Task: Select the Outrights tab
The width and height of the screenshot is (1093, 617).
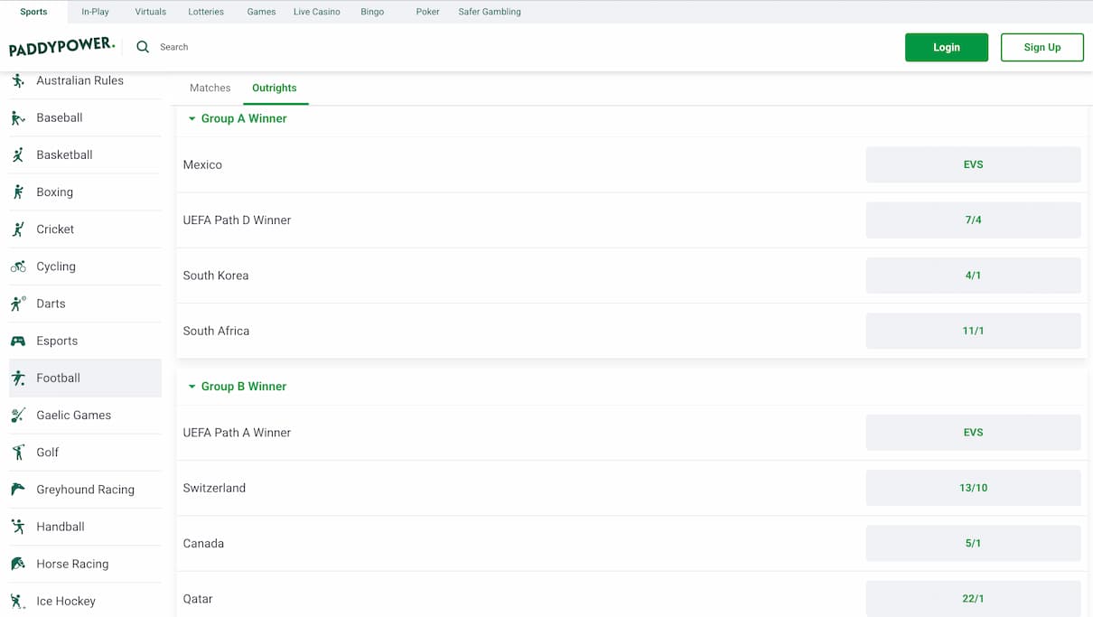Action: click(275, 88)
